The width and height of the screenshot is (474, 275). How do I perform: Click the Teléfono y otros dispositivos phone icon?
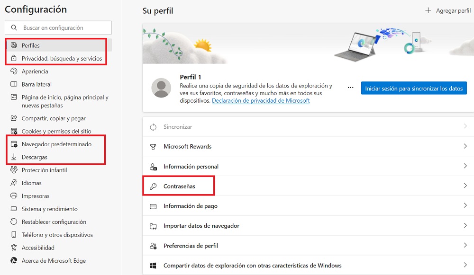point(14,235)
